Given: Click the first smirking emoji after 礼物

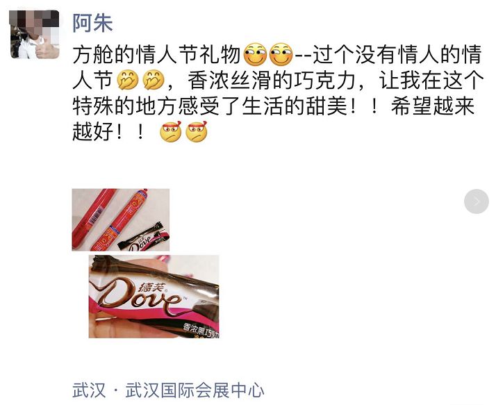Looking at the screenshot, I should click(x=255, y=54).
